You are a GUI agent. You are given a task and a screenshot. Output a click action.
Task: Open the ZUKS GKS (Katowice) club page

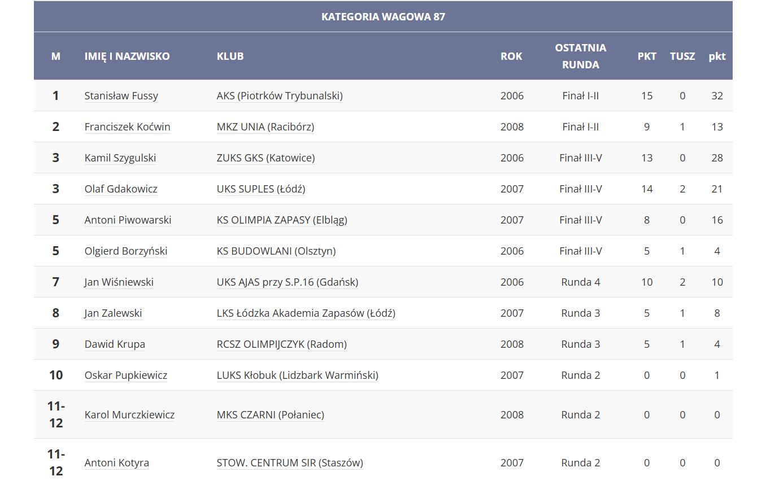click(266, 158)
